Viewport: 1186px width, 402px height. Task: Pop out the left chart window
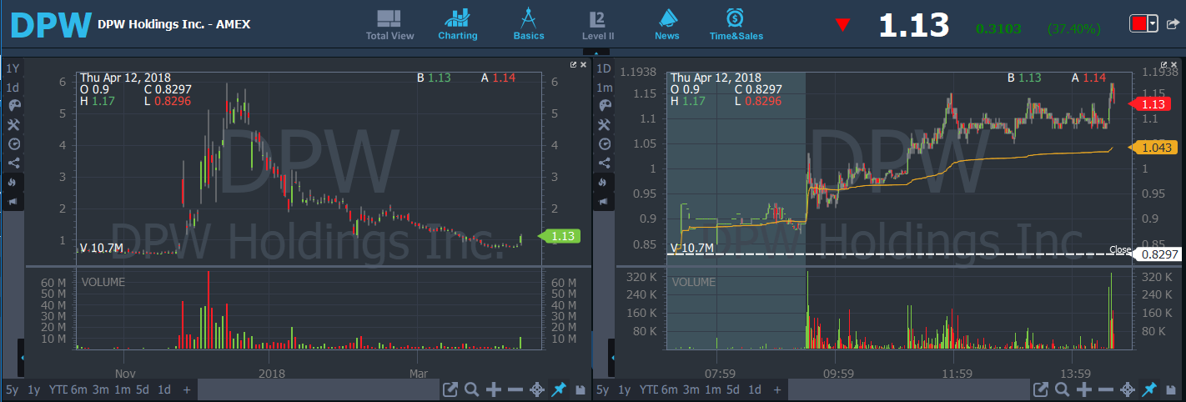click(574, 64)
